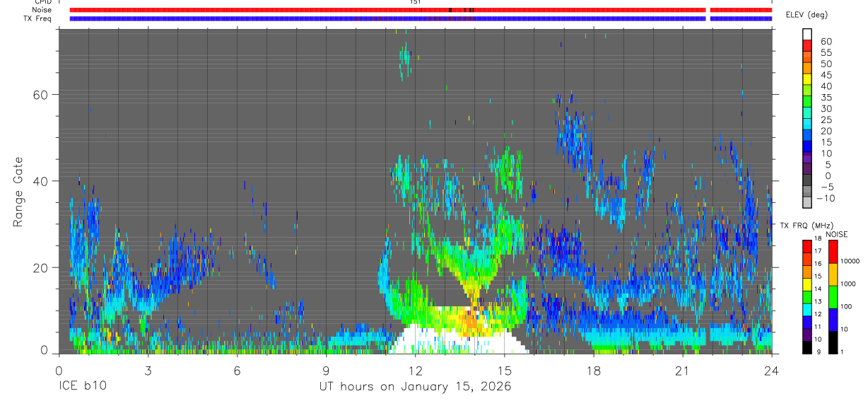Click y-axis tick label '20'

pyautogui.click(x=41, y=267)
